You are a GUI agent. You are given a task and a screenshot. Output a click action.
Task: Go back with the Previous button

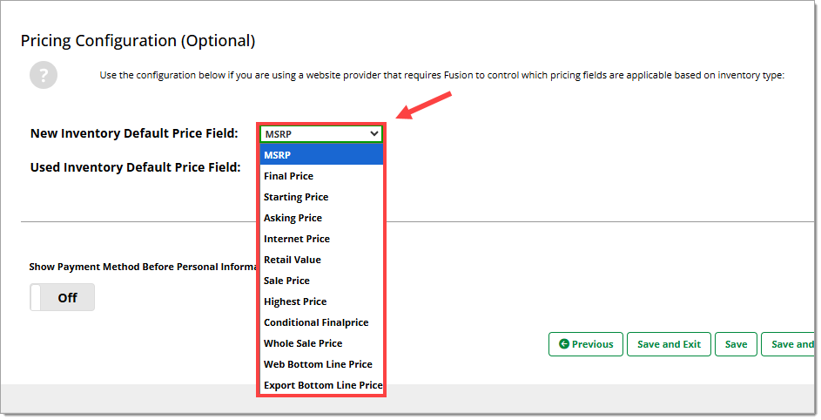(x=586, y=344)
